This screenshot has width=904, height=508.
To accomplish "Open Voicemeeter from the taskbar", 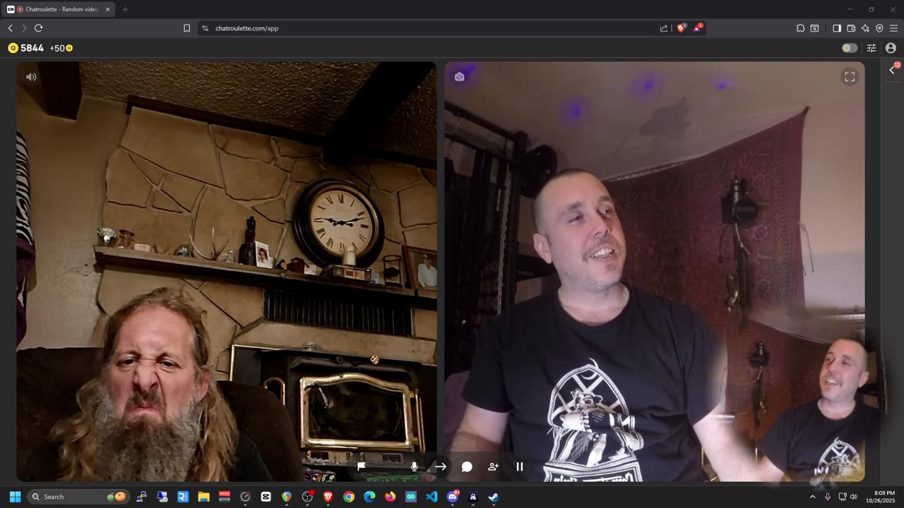I will (225, 497).
